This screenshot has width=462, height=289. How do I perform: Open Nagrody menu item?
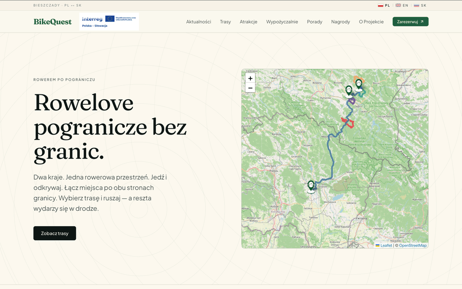[341, 22]
